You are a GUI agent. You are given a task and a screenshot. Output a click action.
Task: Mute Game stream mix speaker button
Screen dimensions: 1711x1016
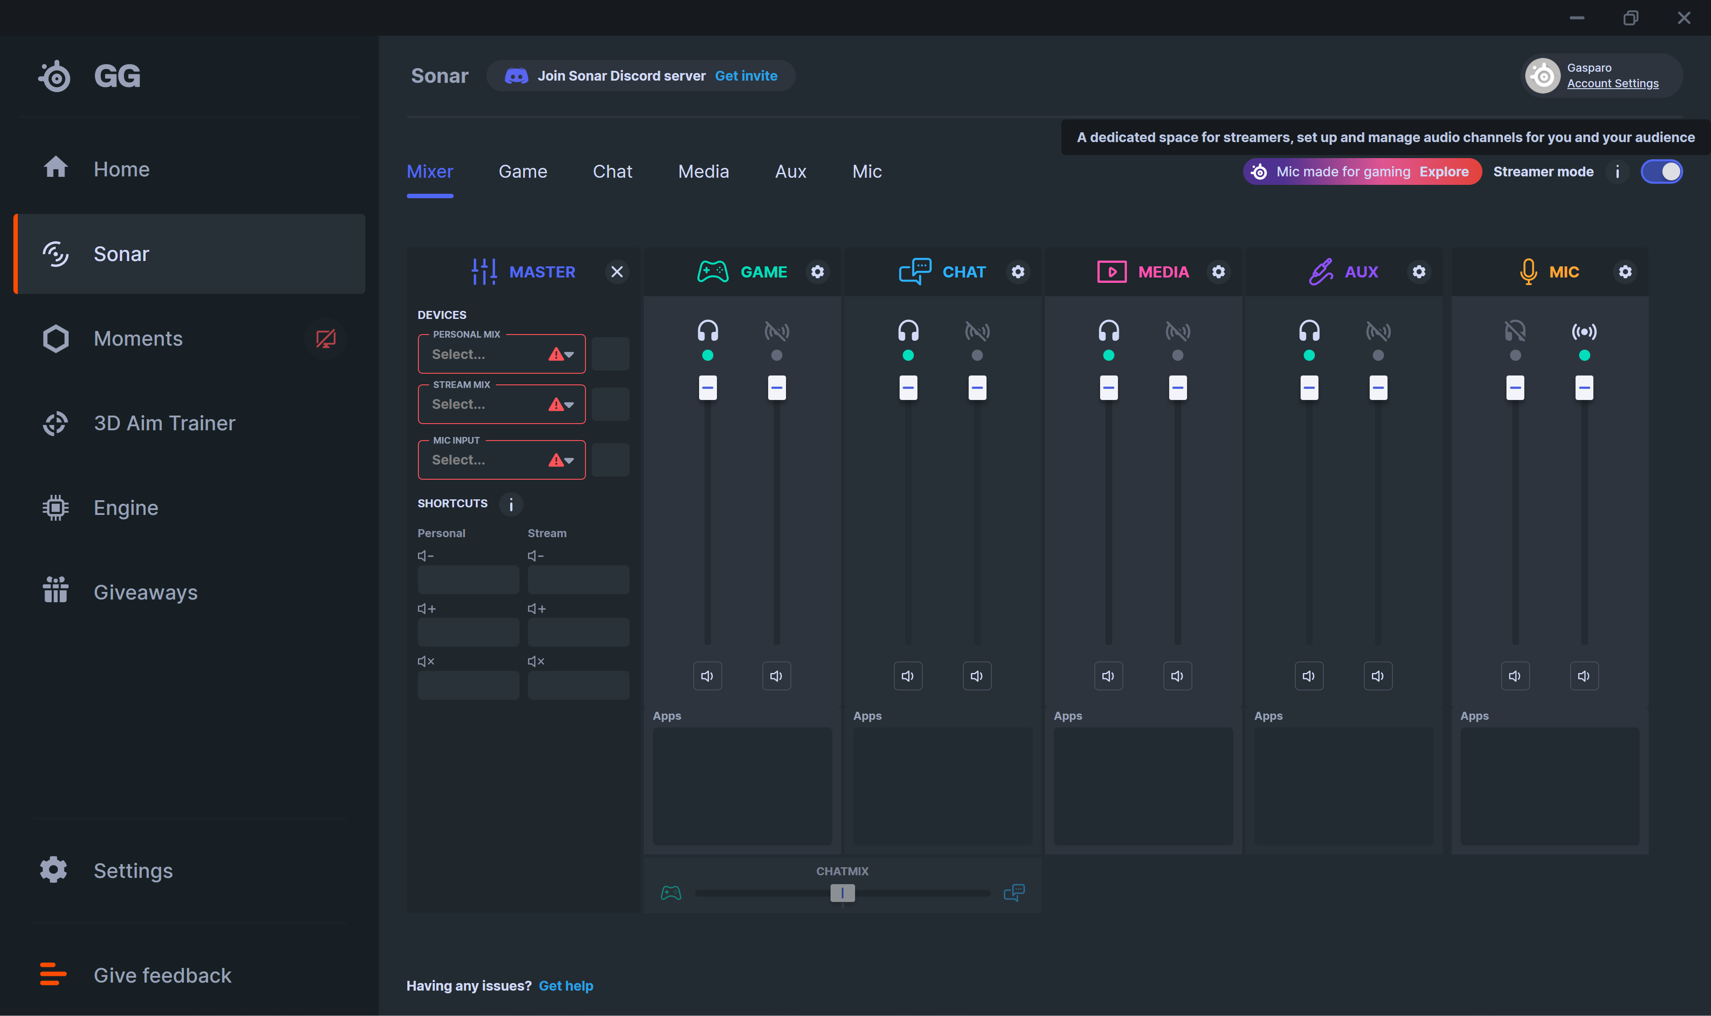coord(777,677)
